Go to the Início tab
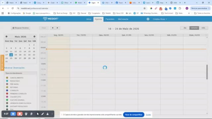Image resolution: width=212 pixels, height=119 pixels. coord(89,19)
